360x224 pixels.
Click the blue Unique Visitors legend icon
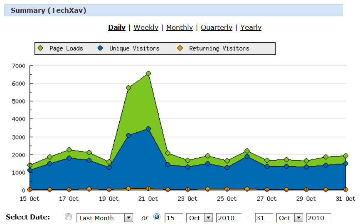coord(100,48)
